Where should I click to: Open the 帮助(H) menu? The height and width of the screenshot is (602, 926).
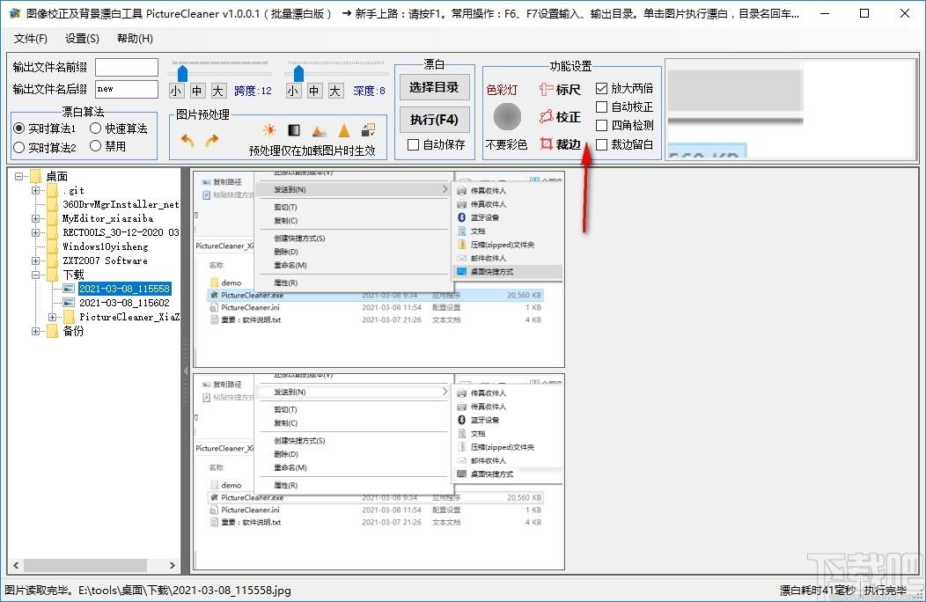coord(135,39)
